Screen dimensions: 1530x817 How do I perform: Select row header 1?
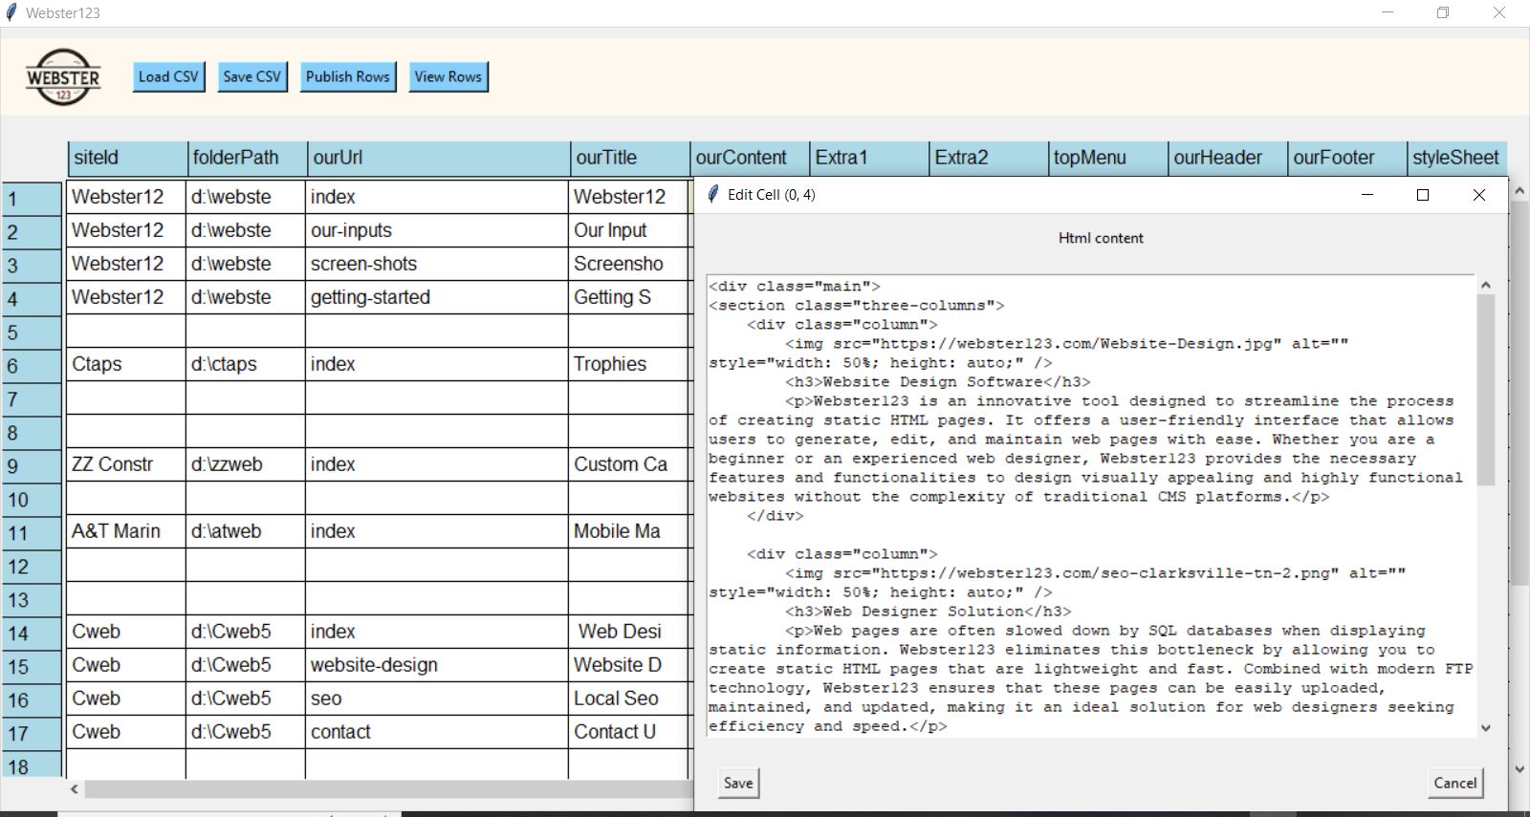click(33, 199)
